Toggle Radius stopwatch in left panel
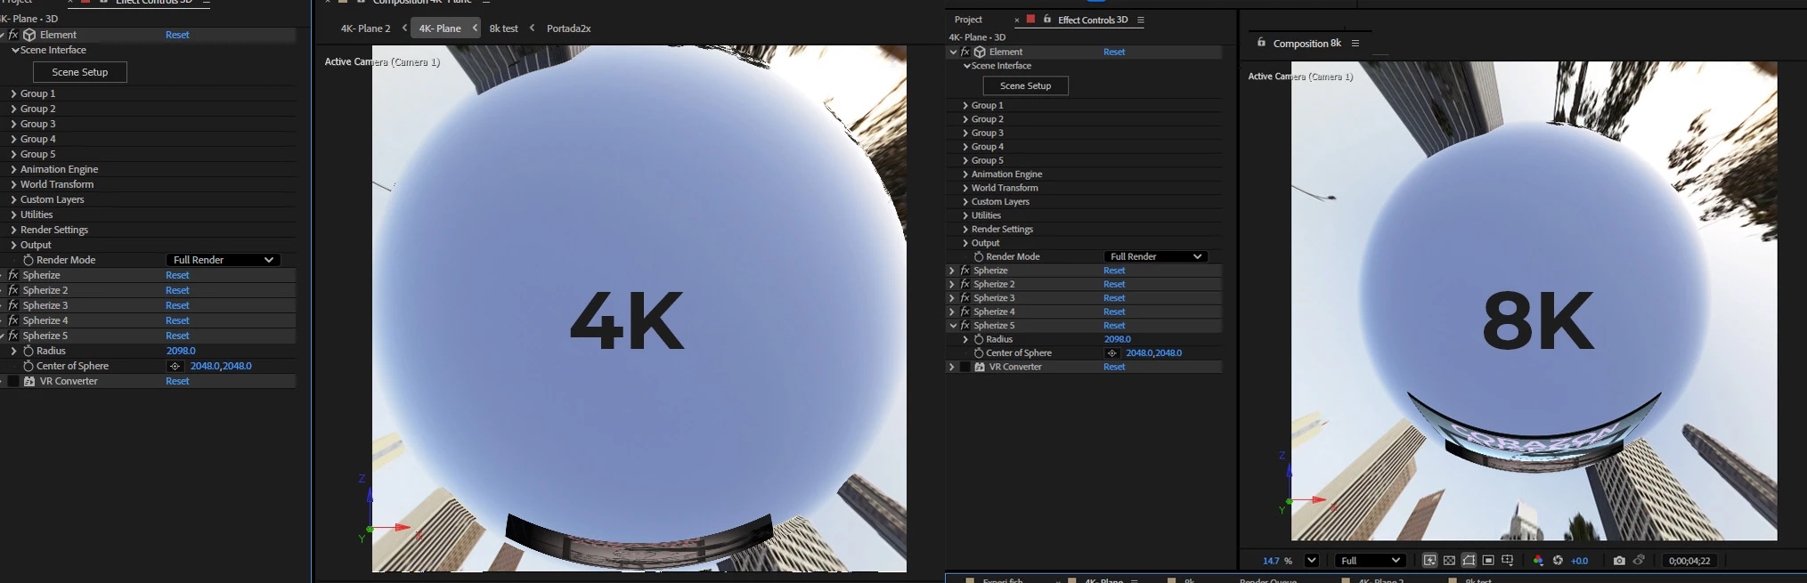The image size is (1807, 583). 28,351
